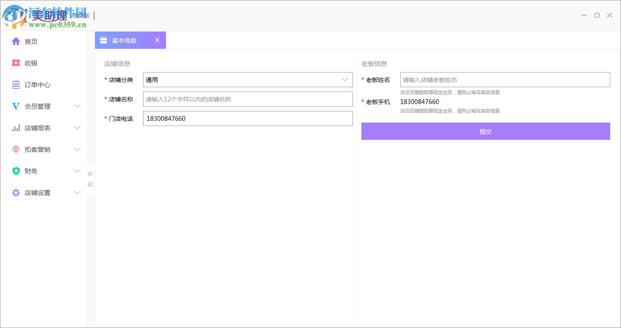The width and height of the screenshot is (621, 328).
Task: Click the marketing icon beside 拓客营销
Action: click(x=16, y=149)
